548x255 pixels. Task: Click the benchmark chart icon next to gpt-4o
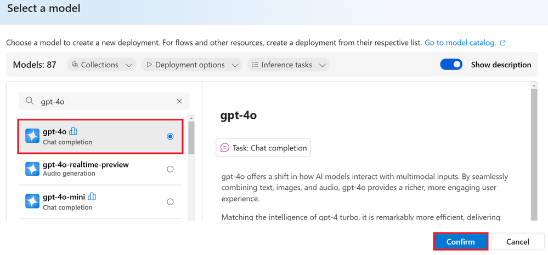(x=73, y=131)
